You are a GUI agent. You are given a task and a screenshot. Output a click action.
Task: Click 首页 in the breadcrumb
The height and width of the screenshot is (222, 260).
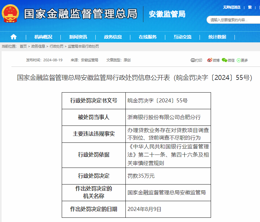click(x=23, y=47)
